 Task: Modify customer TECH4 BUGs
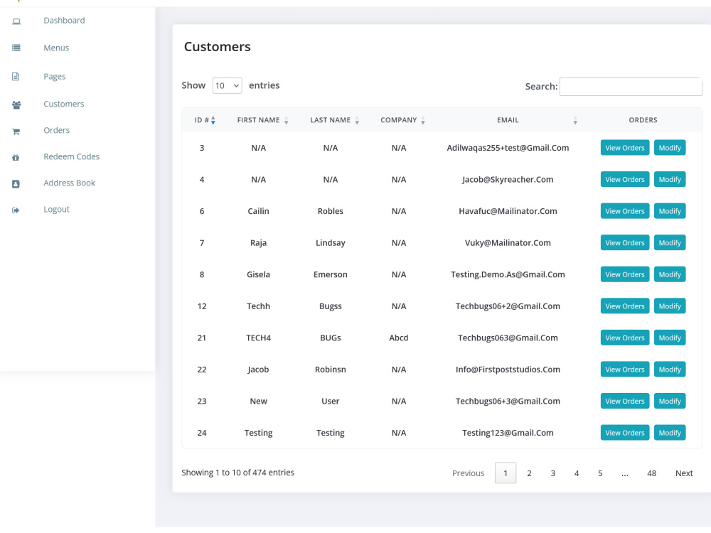(x=670, y=338)
